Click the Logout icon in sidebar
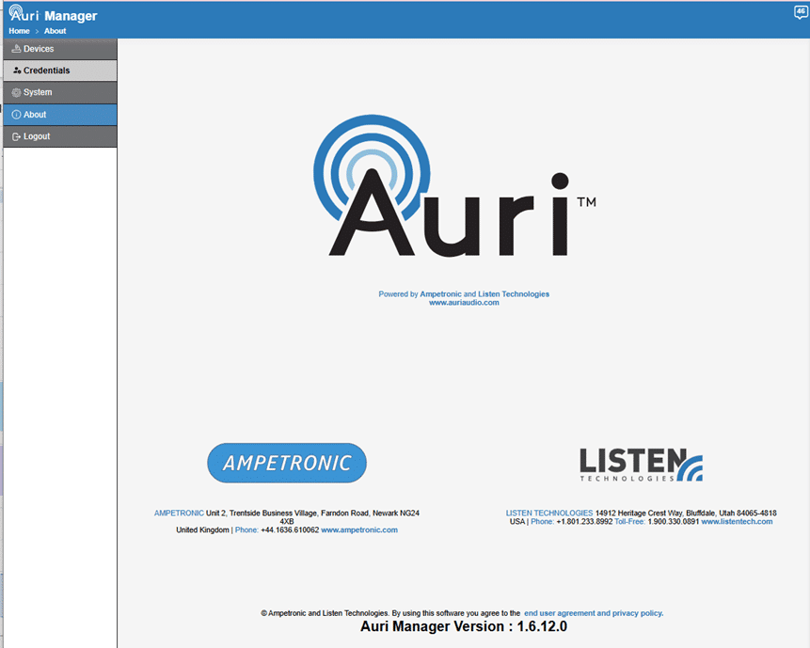The image size is (810, 648). [x=17, y=136]
